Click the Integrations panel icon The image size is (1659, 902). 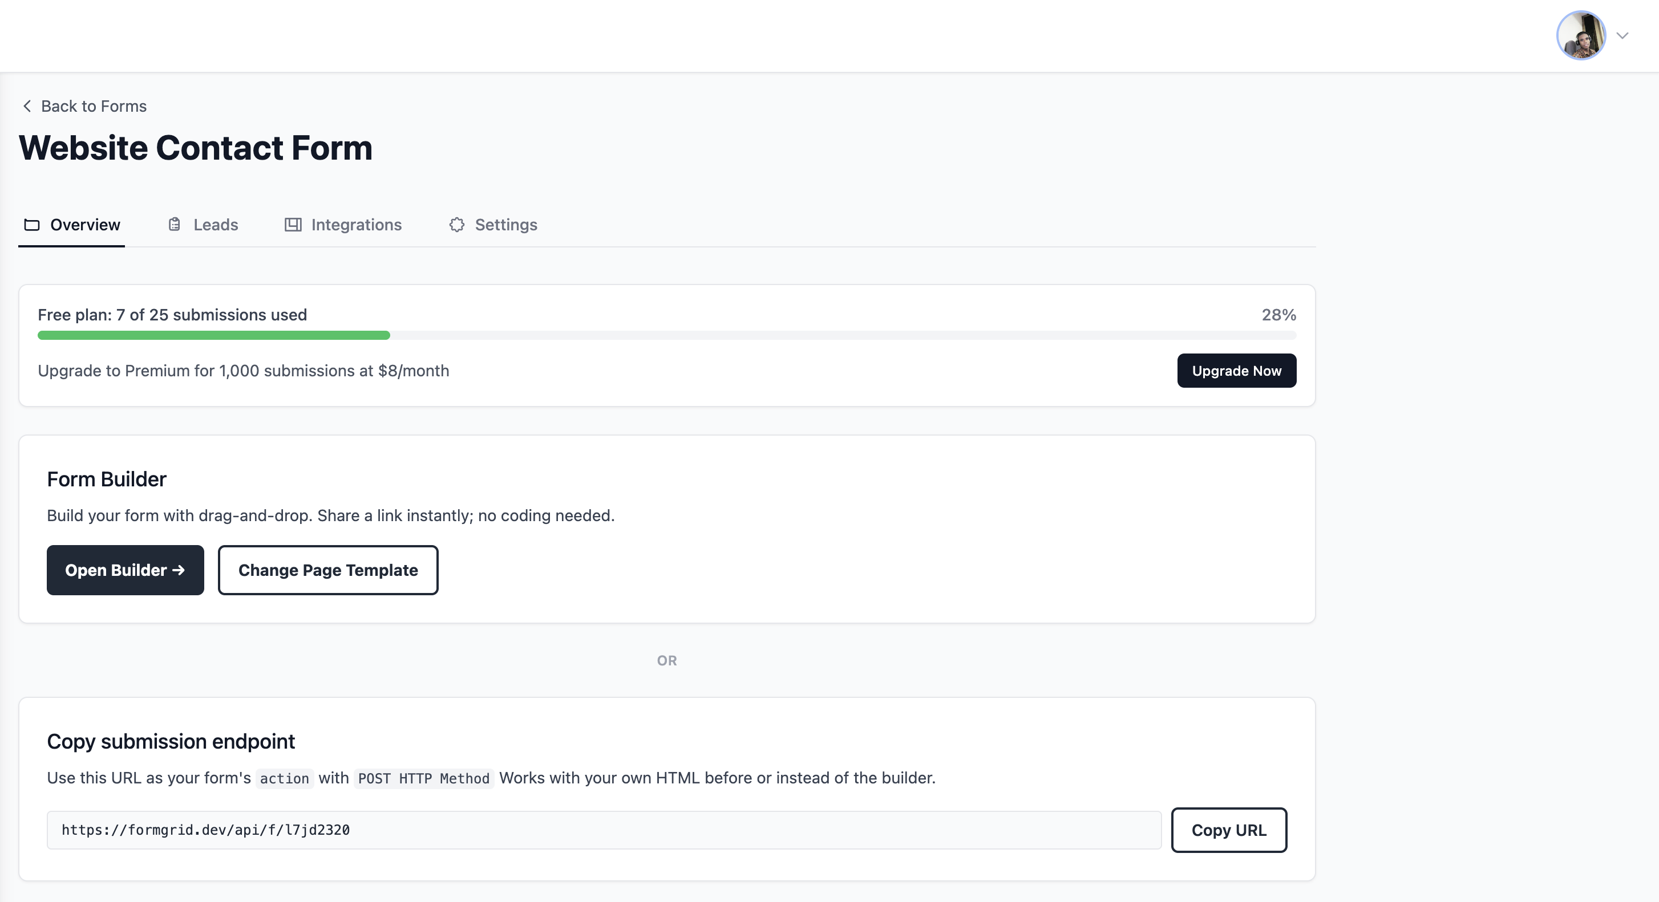[293, 225]
